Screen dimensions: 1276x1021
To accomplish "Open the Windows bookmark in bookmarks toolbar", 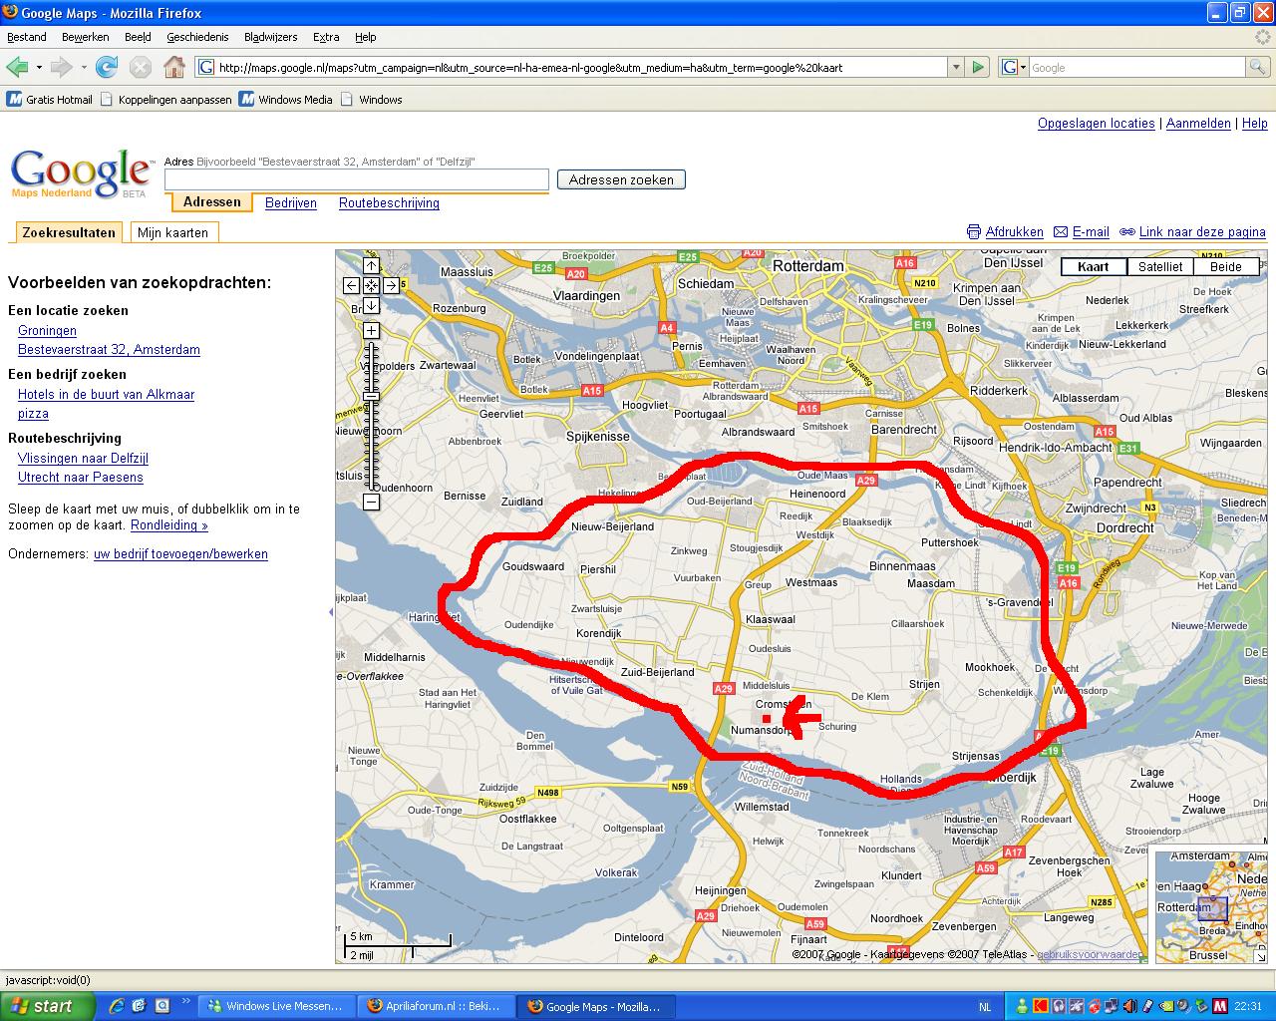I will click(x=371, y=100).
